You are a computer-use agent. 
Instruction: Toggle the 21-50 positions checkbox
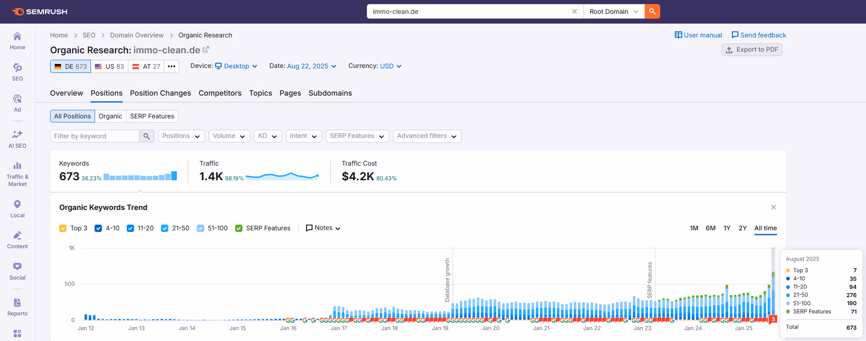click(x=165, y=228)
